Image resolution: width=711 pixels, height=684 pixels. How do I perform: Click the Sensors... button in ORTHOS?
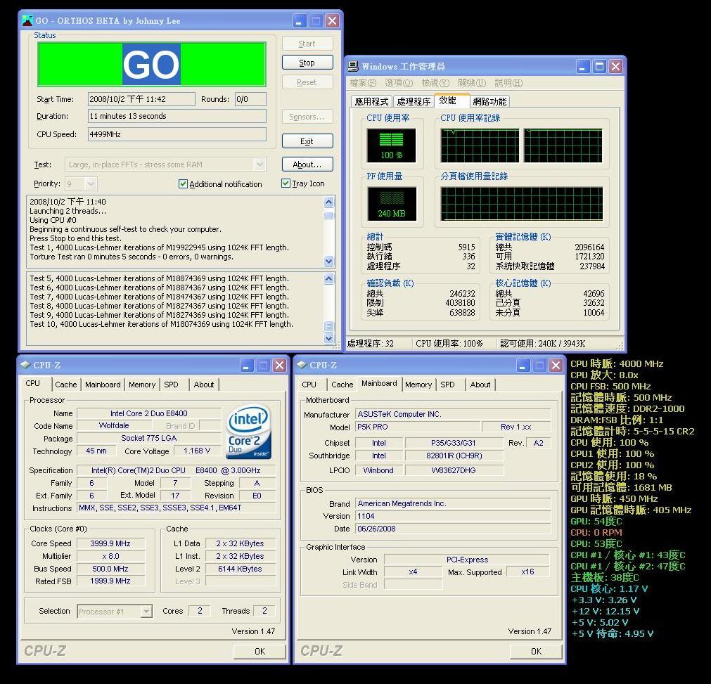click(307, 117)
